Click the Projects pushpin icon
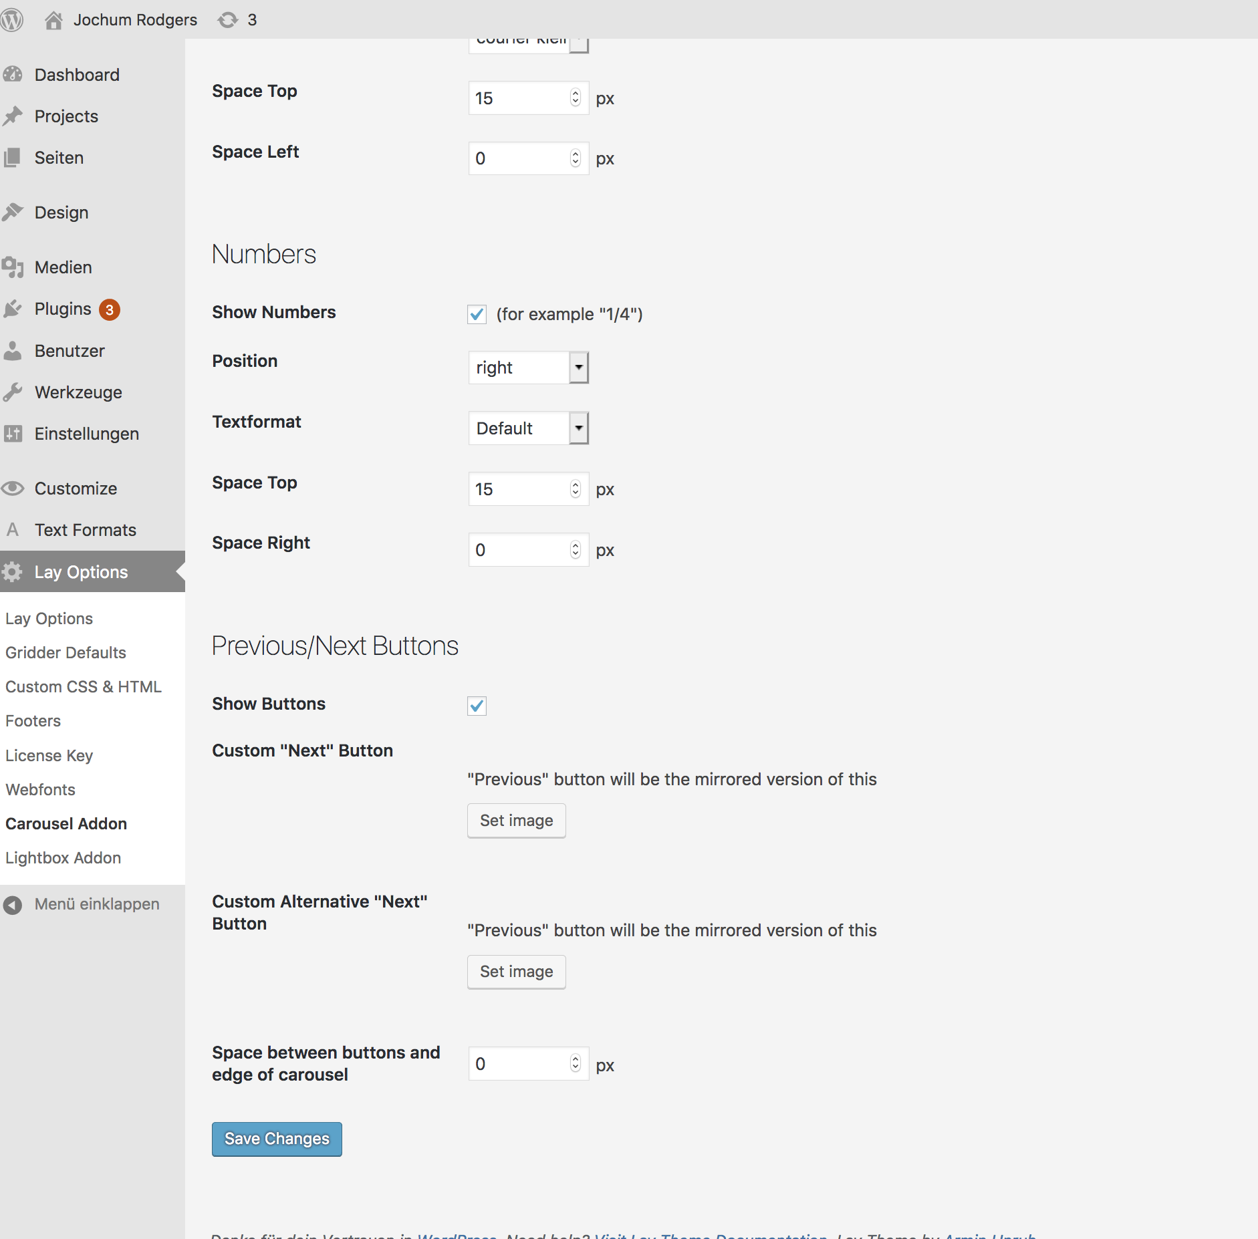 point(13,116)
